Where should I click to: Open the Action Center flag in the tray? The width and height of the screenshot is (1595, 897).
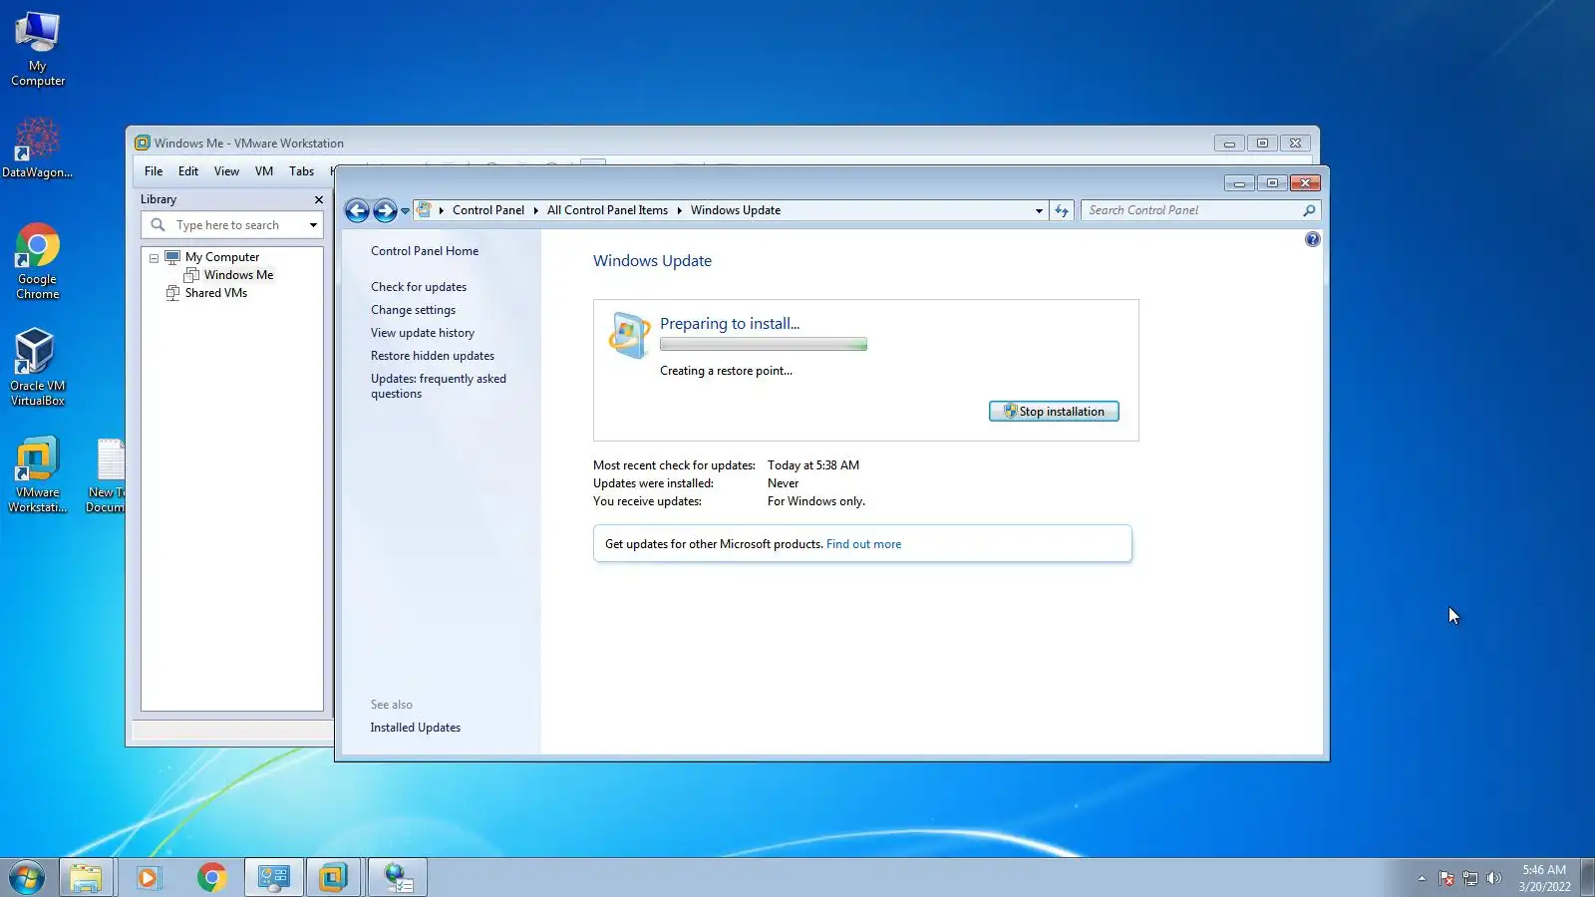pos(1446,878)
